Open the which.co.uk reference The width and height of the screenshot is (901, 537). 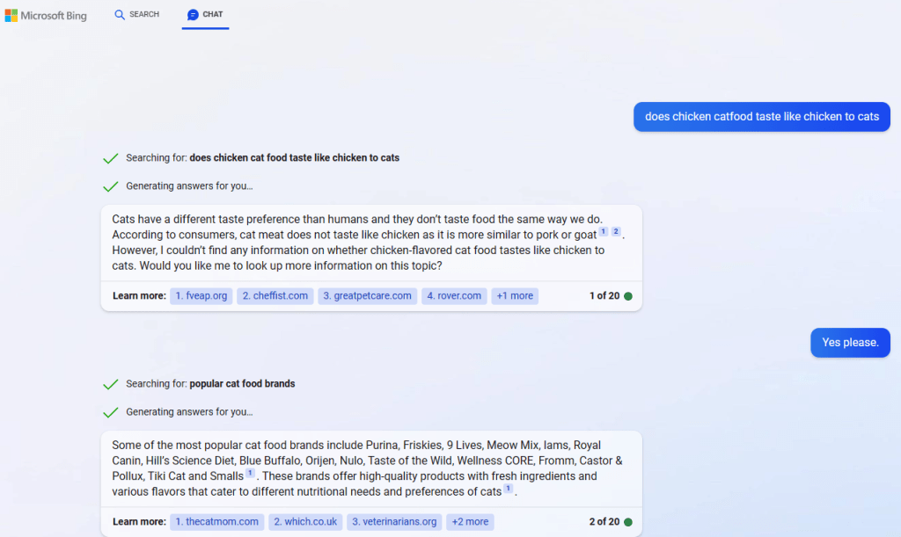click(305, 522)
